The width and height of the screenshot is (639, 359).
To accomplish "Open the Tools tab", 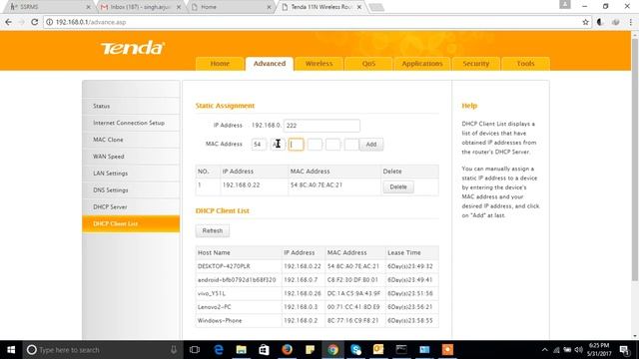I will click(526, 64).
